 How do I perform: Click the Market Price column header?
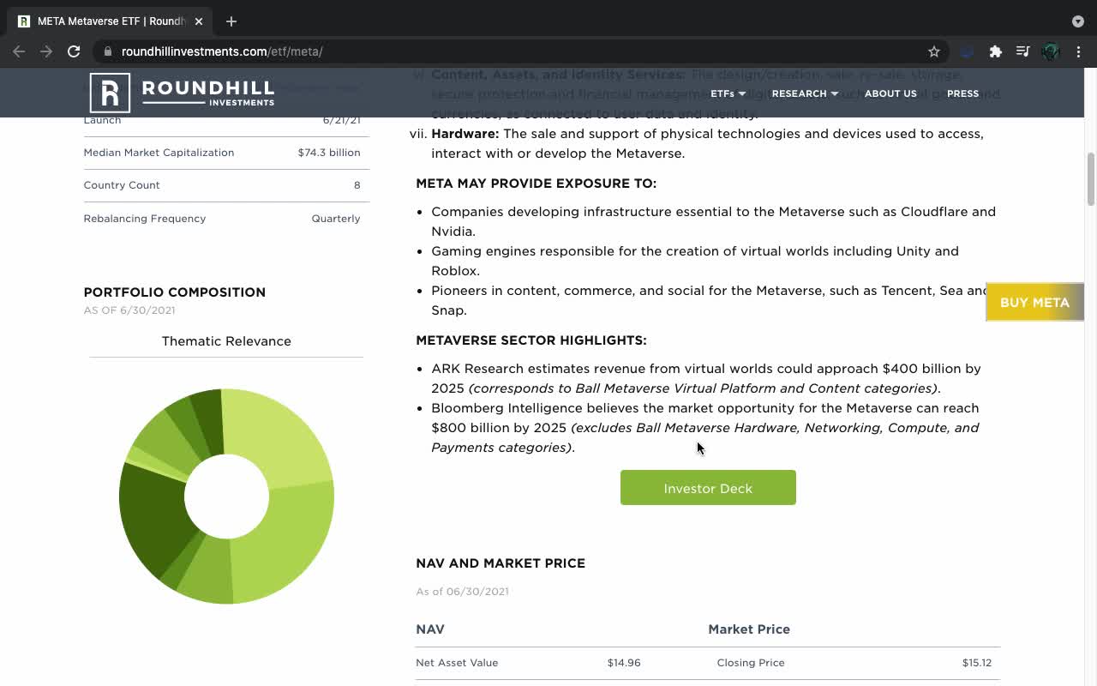(x=749, y=629)
